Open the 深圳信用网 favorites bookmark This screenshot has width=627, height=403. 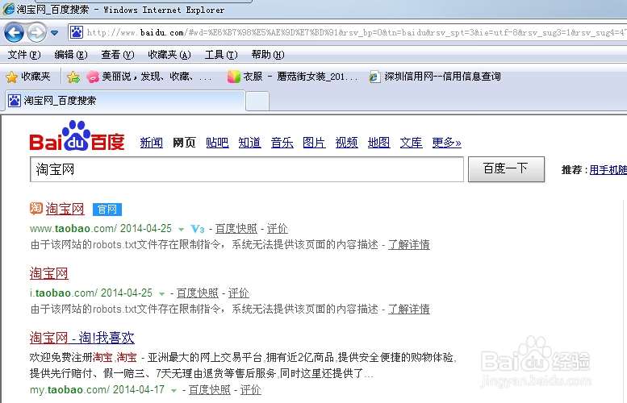click(x=435, y=77)
